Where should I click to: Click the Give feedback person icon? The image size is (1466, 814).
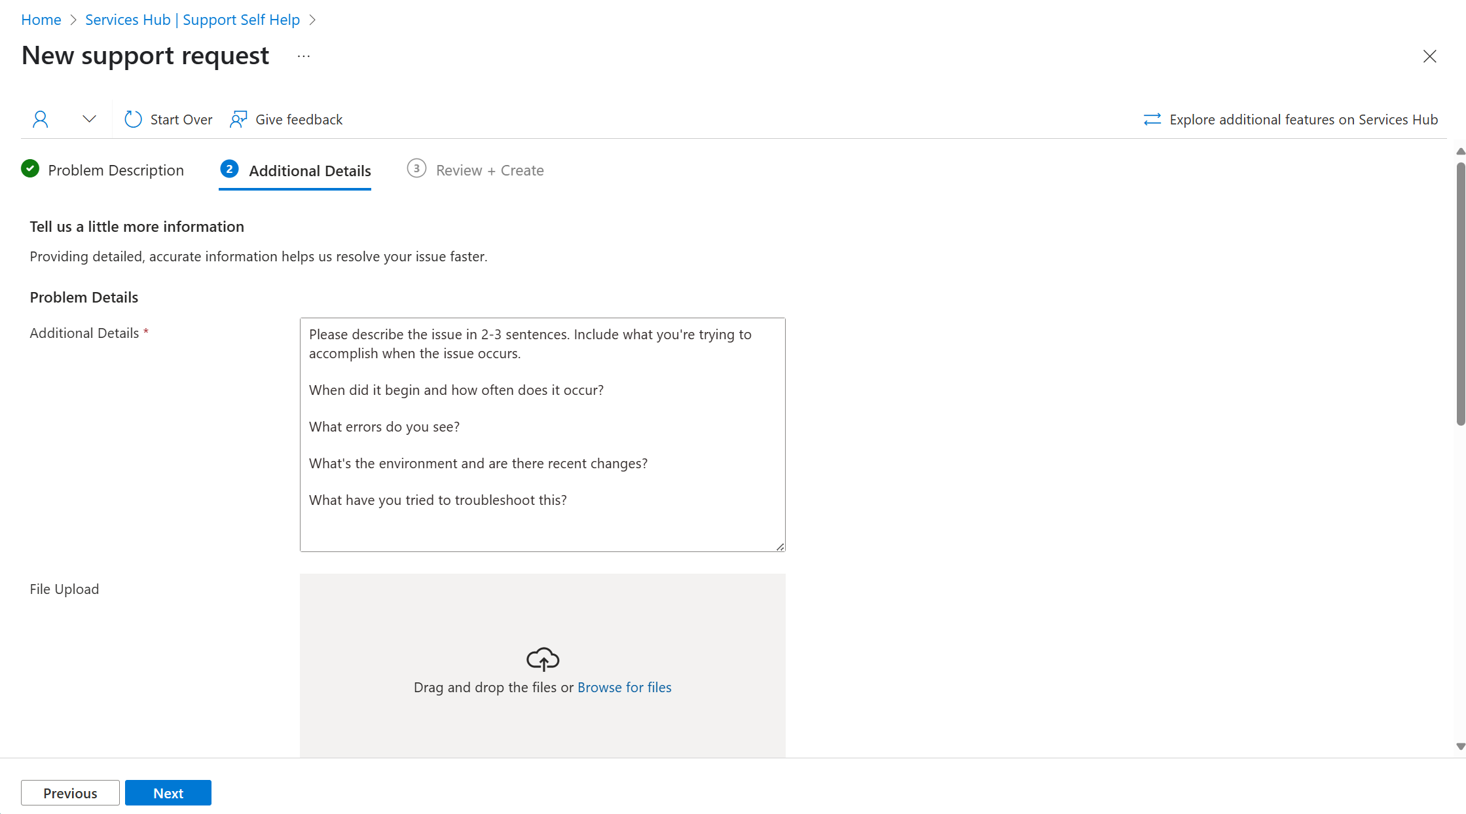238,119
